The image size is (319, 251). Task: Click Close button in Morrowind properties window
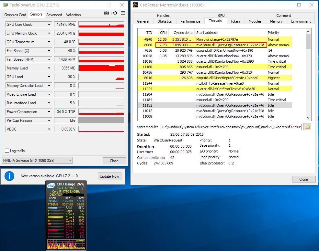[303, 179]
